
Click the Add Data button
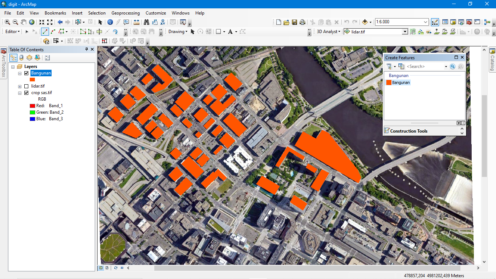(x=365, y=22)
